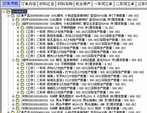Click the 订单导航 tab
The width and height of the screenshot is (147, 113).
10,4
